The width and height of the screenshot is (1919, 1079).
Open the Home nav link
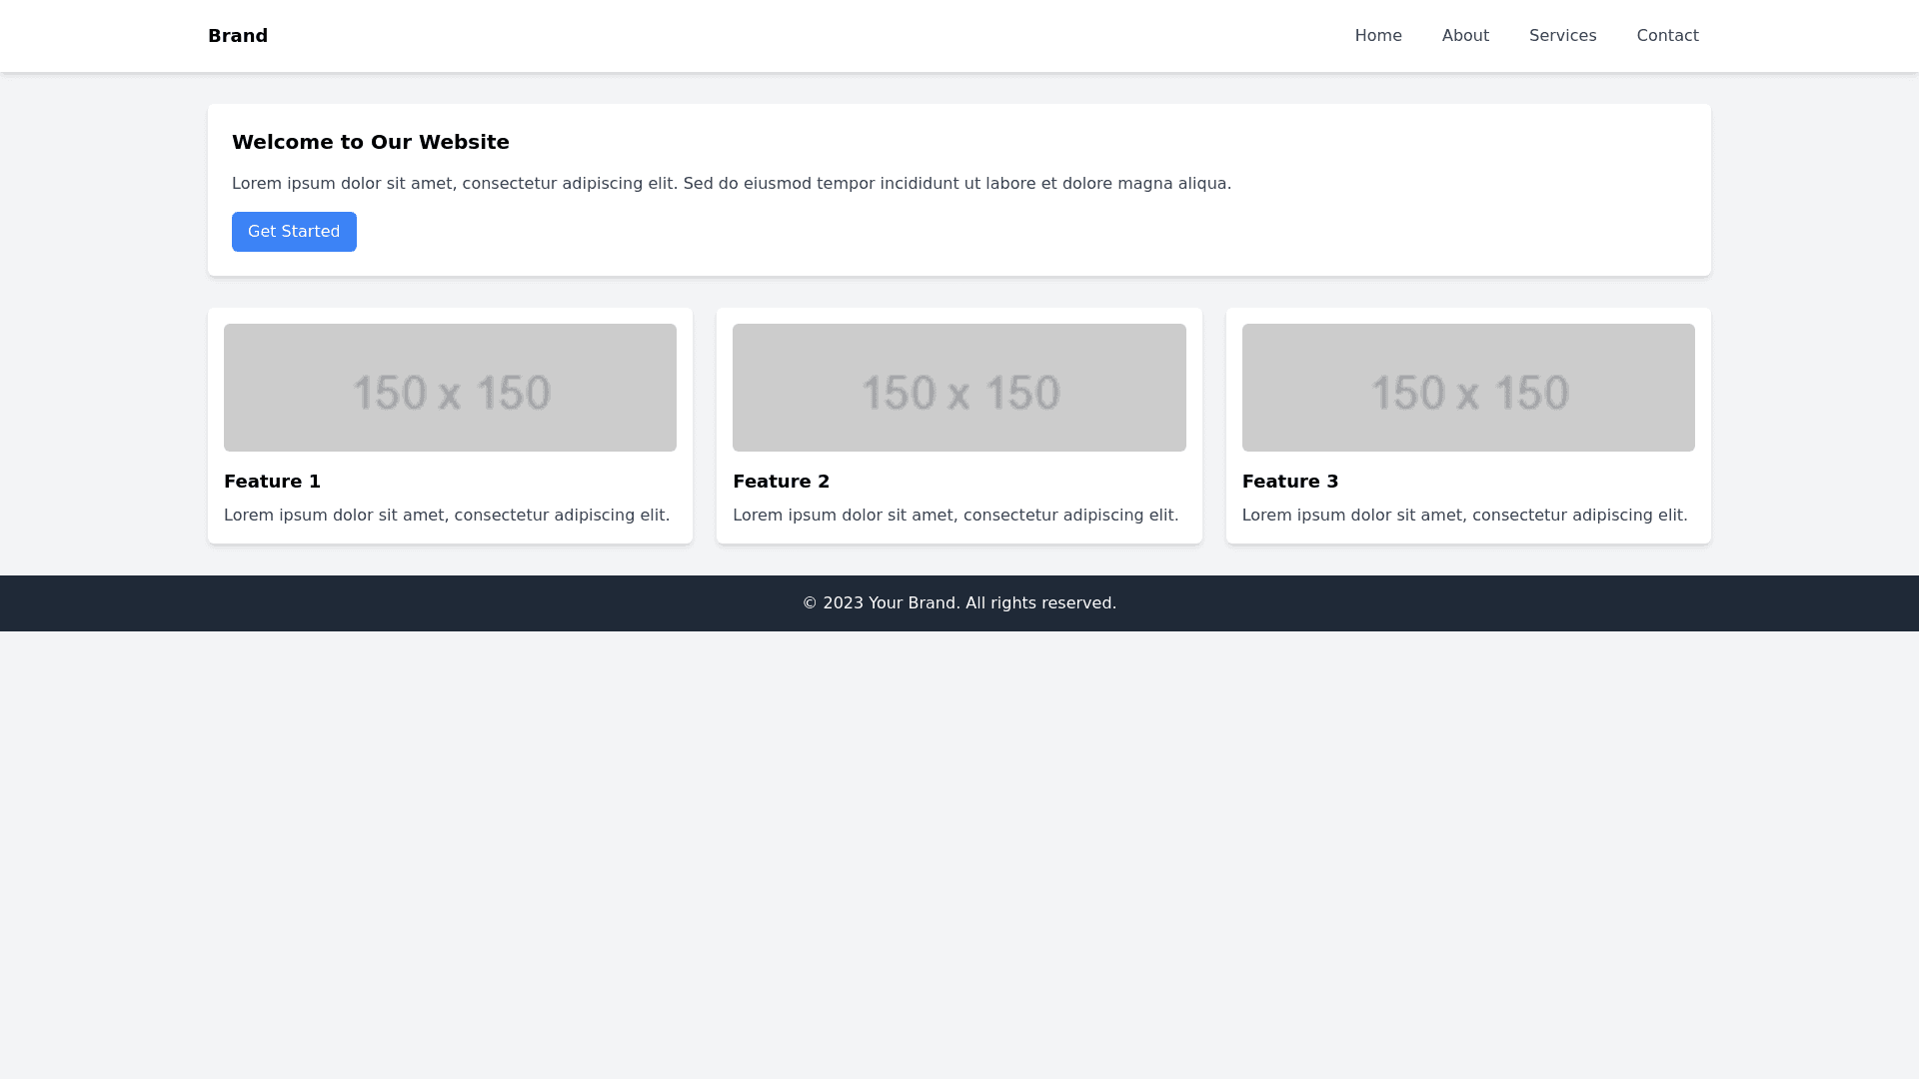coord(1378,36)
